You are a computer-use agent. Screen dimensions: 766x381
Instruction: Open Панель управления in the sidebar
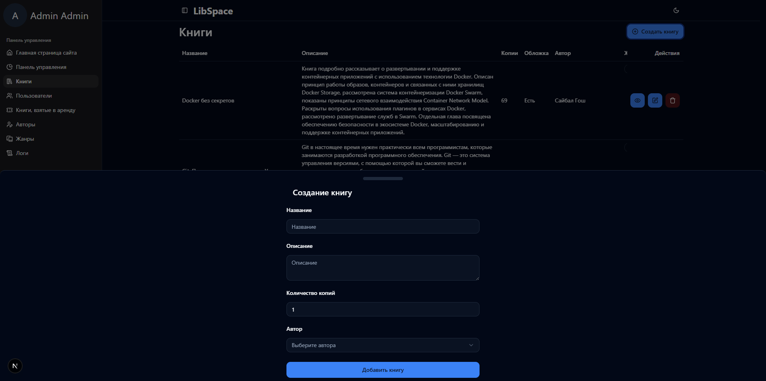click(41, 67)
